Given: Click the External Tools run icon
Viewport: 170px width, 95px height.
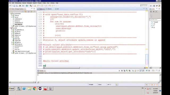Looking at the screenshot, I should [31, 6].
